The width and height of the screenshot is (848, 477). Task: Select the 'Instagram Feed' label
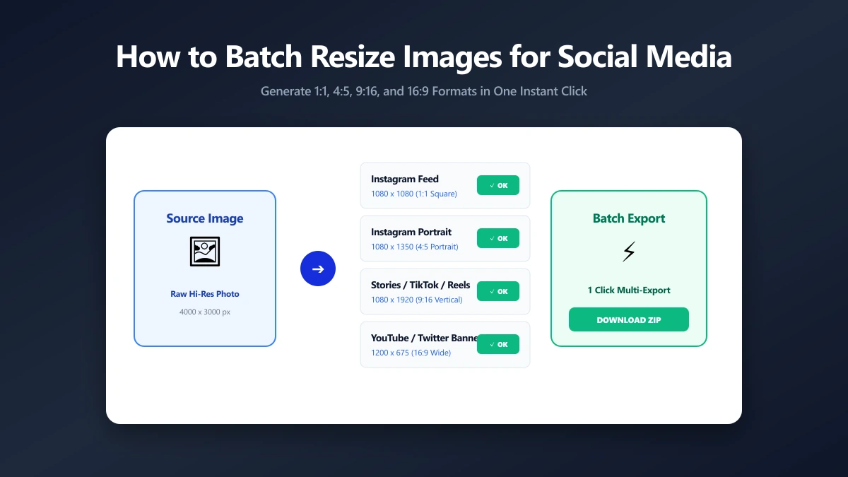(405, 179)
